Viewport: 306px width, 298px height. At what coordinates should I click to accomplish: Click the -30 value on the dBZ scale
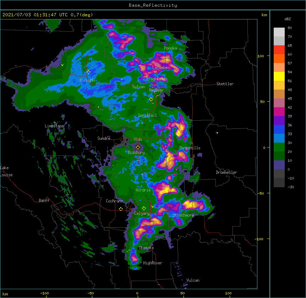(291, 187)
